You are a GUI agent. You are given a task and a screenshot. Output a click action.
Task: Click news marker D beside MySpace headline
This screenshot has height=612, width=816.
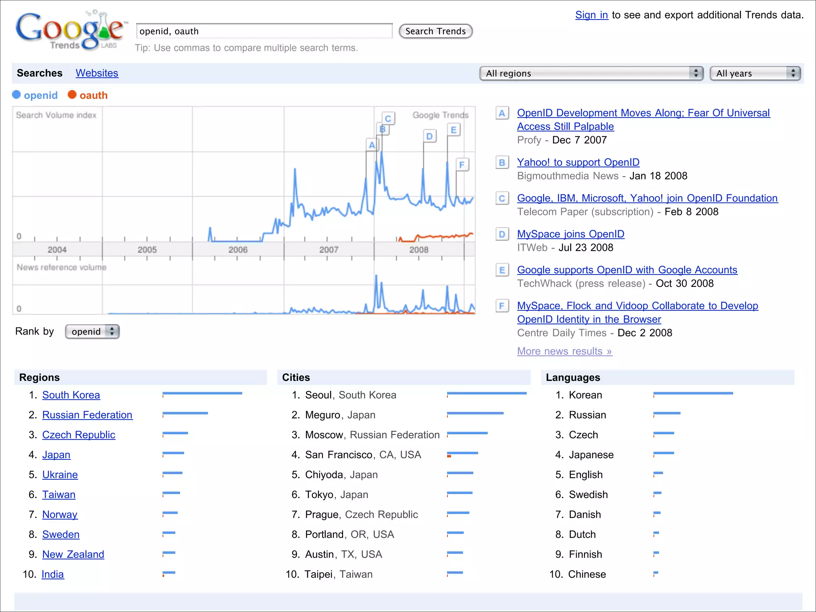[502, 234]
